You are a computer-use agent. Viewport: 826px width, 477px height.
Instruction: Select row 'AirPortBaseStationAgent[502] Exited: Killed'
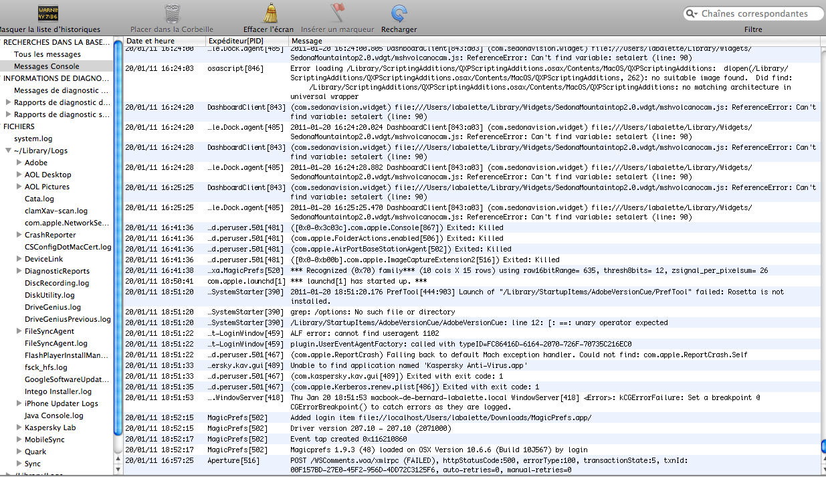pyautogui.click(x=472, y=249)
